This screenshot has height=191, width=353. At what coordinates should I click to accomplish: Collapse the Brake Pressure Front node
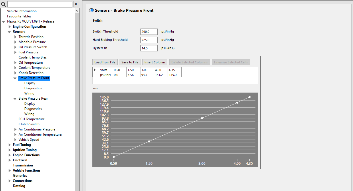coord(15,78)
